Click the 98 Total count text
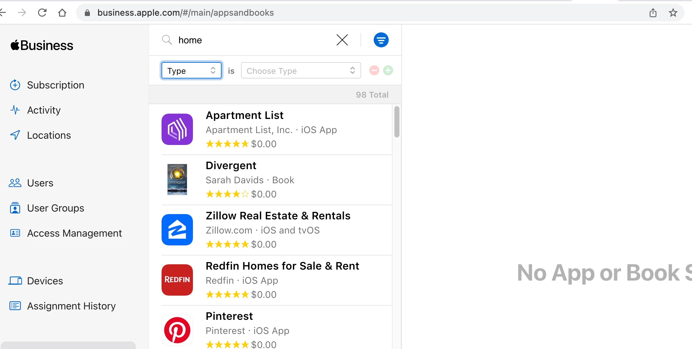The image size is (692, 349). 372,95
